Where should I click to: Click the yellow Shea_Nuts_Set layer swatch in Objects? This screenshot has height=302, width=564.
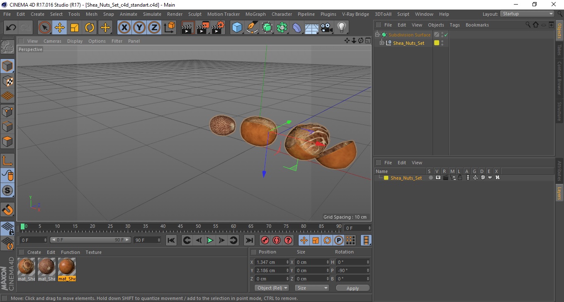[x=436, y=43]
